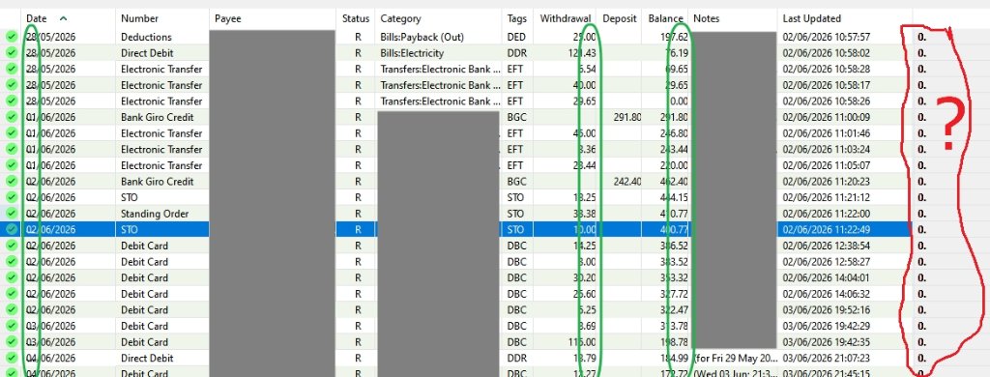This screenshot has height=377, width=990.
Task: Click the note starting '(for Fri 29 May 20...'
Action: 735,358
